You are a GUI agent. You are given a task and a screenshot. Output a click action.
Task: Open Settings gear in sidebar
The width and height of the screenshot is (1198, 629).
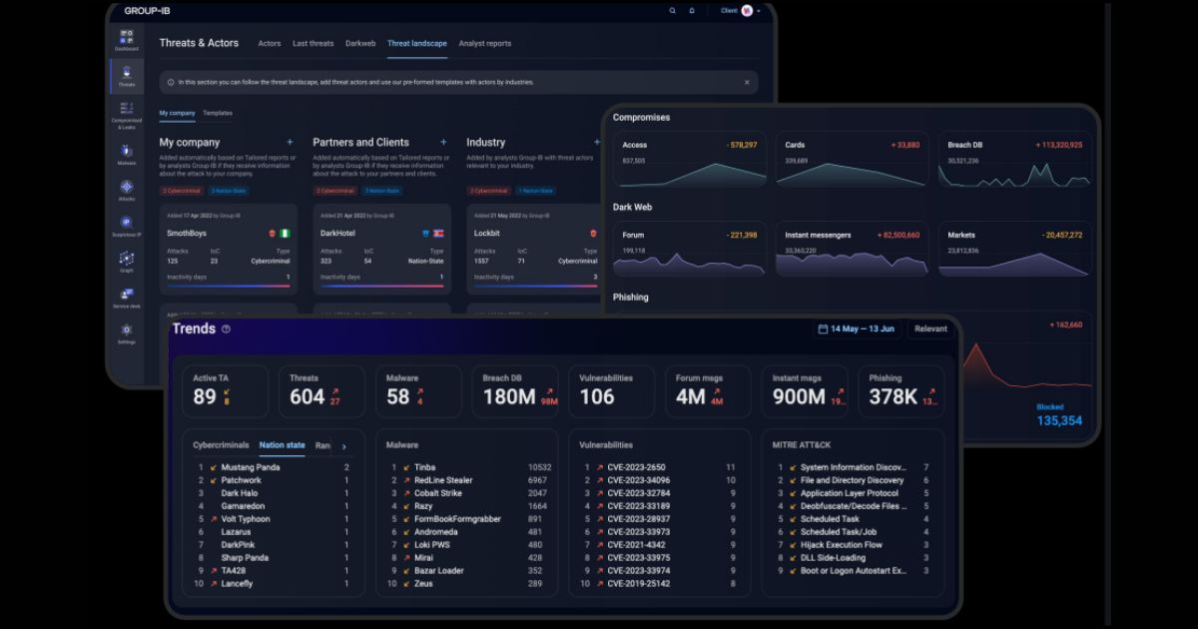tap(127, 331)
